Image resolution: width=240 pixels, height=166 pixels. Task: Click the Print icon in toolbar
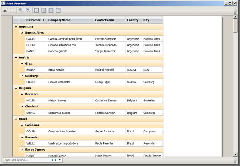(x=6, y=10)
